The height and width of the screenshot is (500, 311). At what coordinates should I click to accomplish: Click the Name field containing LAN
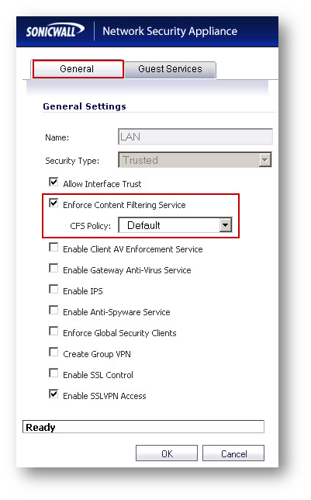point(195,137)
